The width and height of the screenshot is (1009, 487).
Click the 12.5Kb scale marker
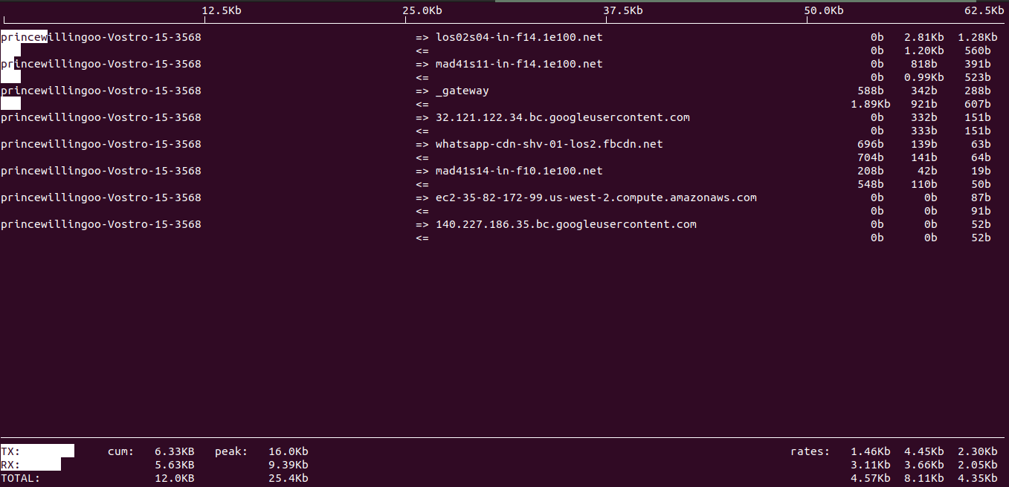222,10
